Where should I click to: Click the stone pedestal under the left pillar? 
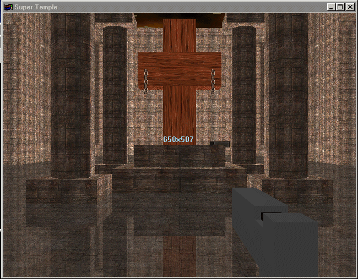(x=61, y=190)
